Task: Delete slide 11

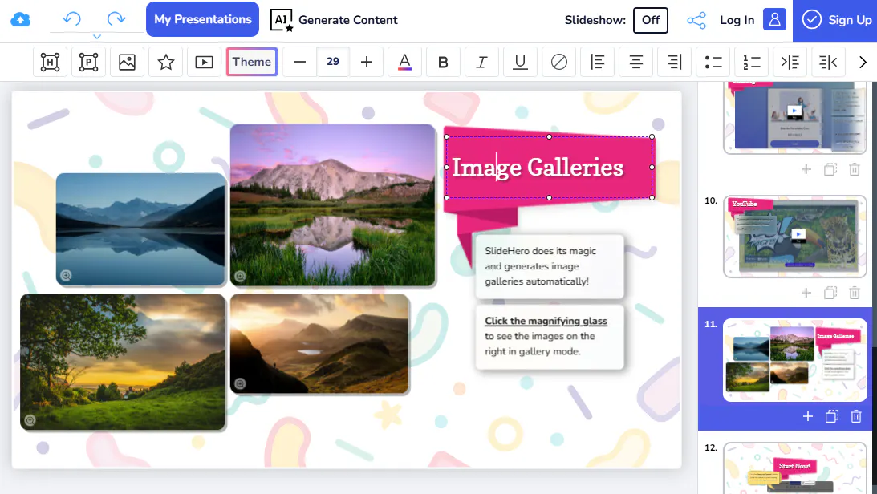Action: 856,416
